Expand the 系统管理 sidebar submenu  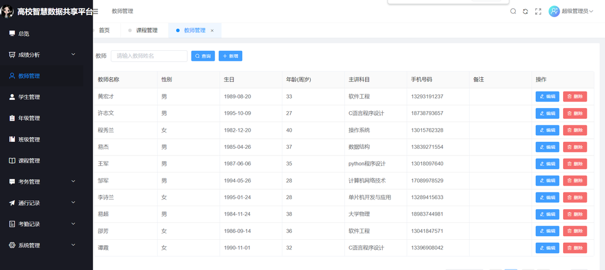pos(41,245)
